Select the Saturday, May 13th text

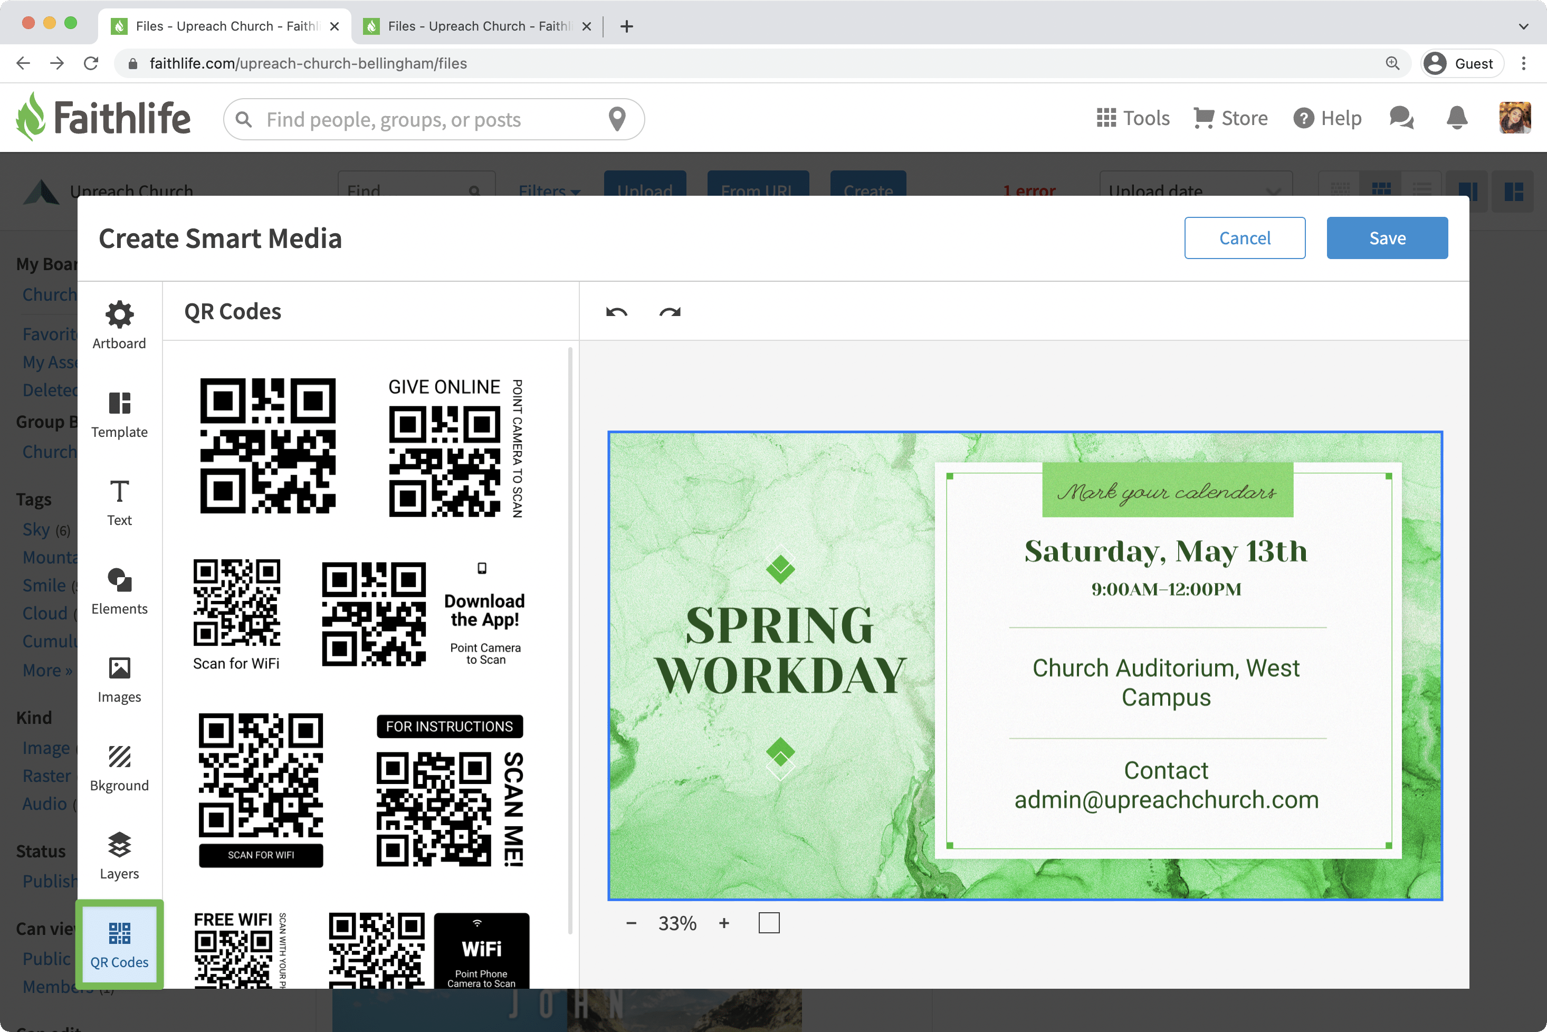(1166, 551)
